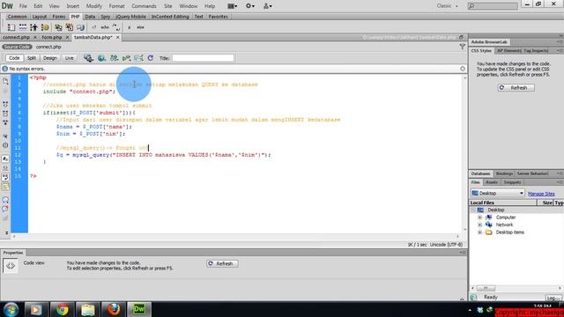The image size is (564, 317).
Task: Click the URL Variables icon in PHP toolbar
Action: tap(23, 27)
